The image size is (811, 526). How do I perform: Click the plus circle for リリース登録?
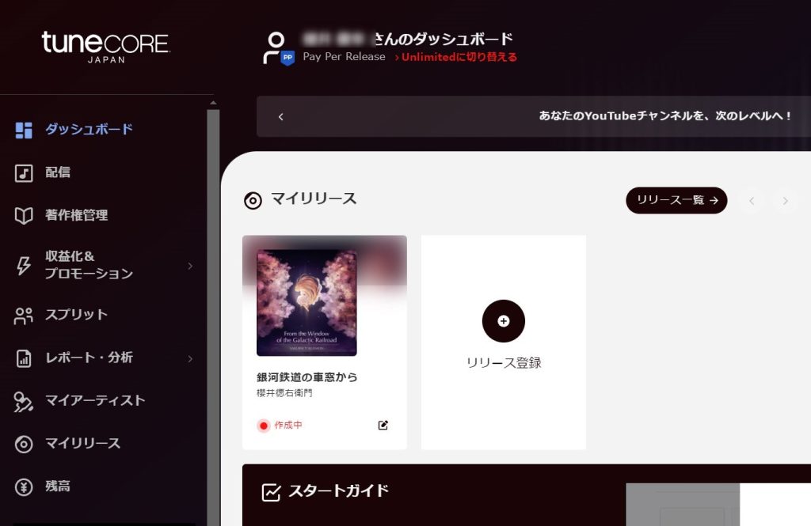[x=503, y=321]
